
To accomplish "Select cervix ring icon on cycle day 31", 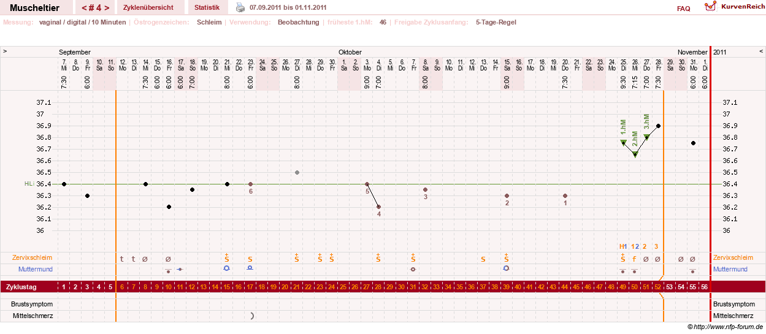I will click(413, 269).
